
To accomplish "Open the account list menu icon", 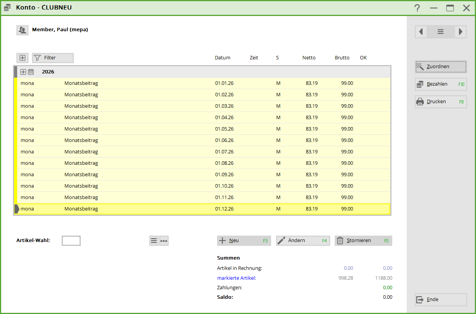I will click(441, 32).
